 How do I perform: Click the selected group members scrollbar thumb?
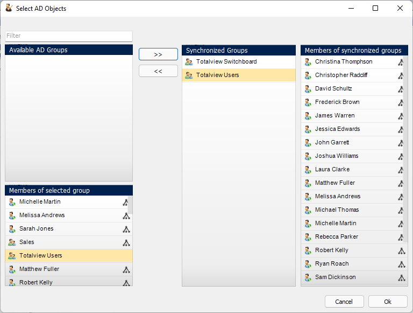[x=130, y=205]
